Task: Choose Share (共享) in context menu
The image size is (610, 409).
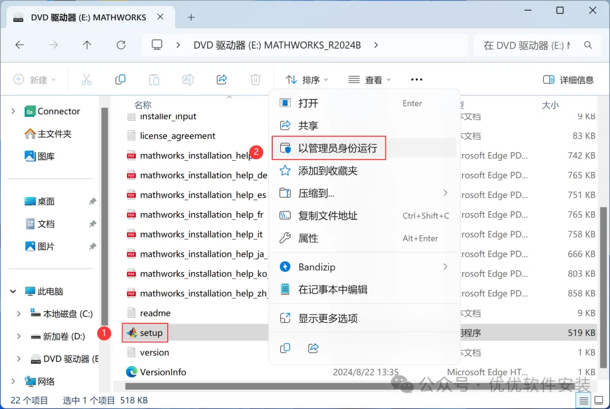Action: [364, 125]
